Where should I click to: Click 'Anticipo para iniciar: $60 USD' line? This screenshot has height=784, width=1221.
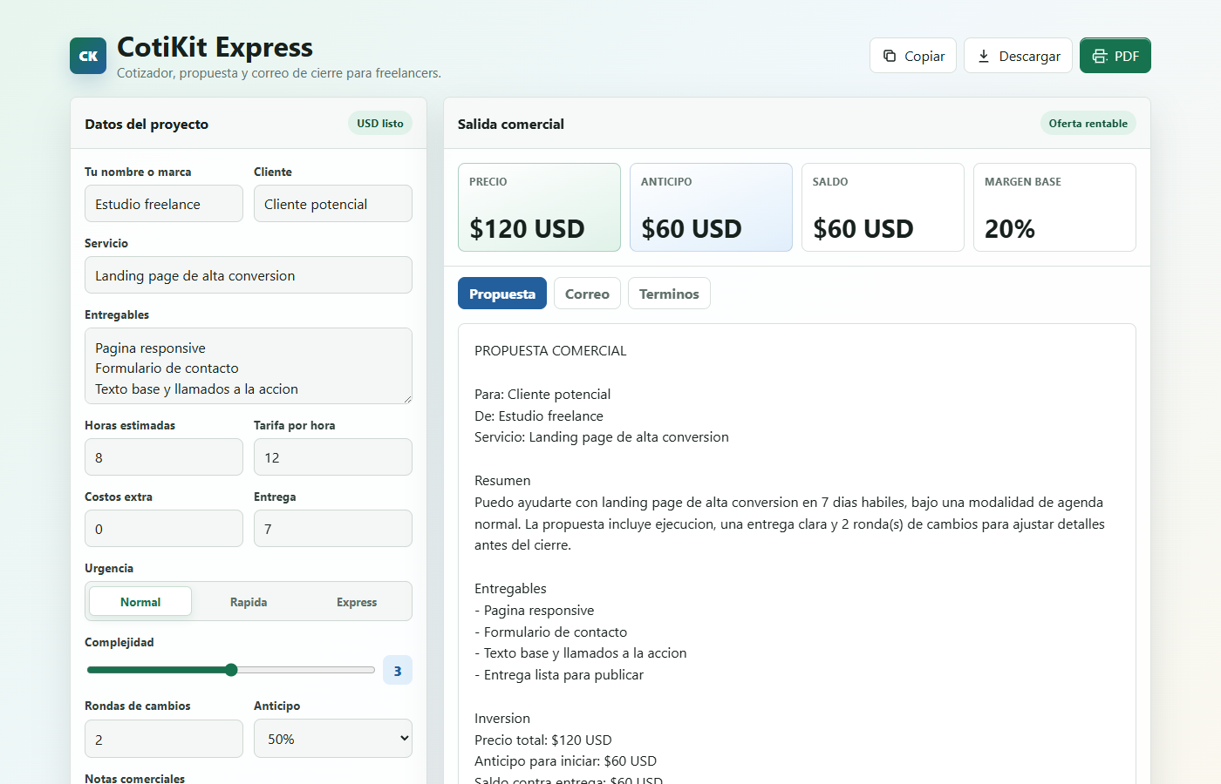pos(565,761)
